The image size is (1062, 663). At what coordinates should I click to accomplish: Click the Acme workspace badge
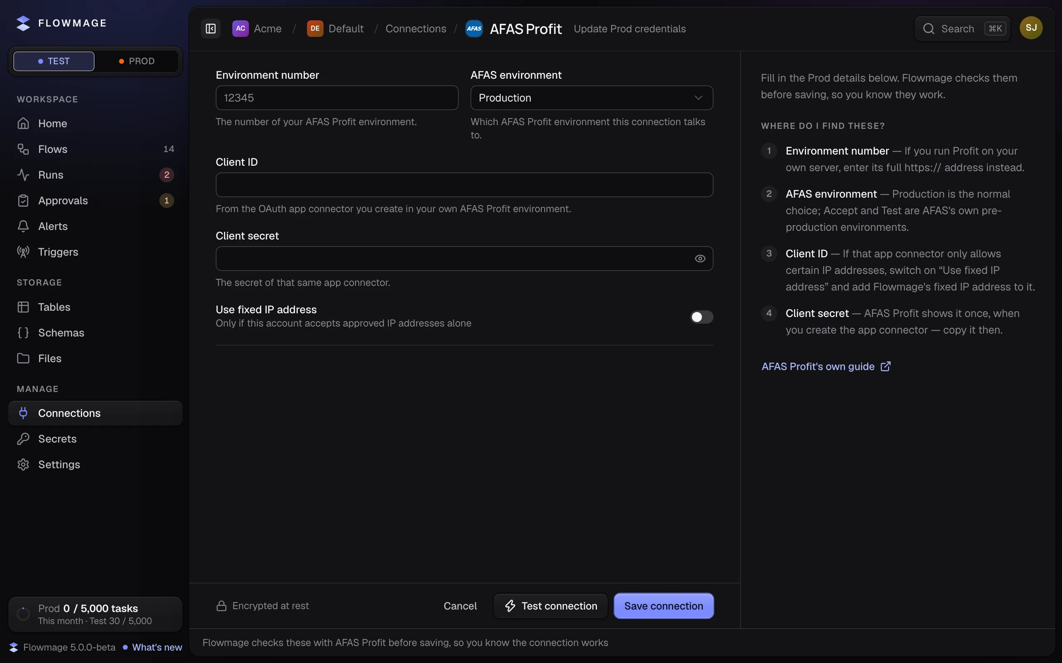(x=241, y=29)
